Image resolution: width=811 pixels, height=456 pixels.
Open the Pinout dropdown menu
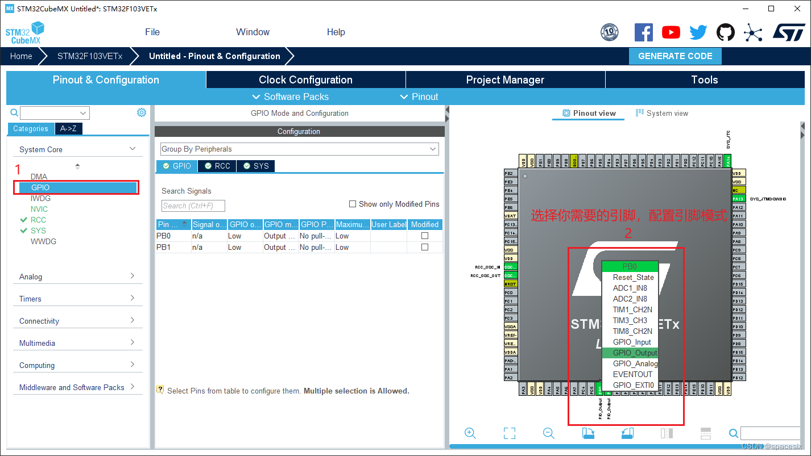click(x=419, y=97)
